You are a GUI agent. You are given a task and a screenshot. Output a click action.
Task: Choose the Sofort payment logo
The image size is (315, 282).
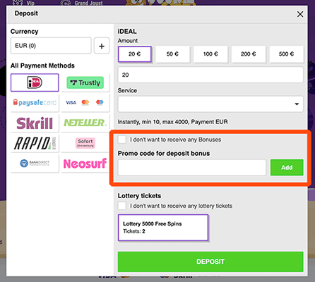point(85,143)
